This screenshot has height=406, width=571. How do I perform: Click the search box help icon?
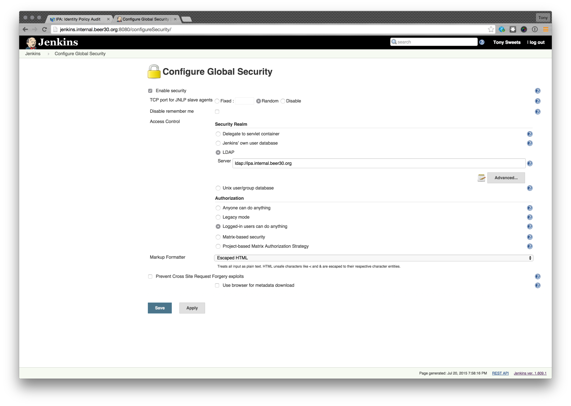(481, 42)
